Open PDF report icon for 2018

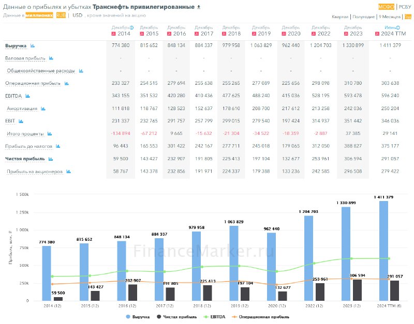tap(224, 34)
